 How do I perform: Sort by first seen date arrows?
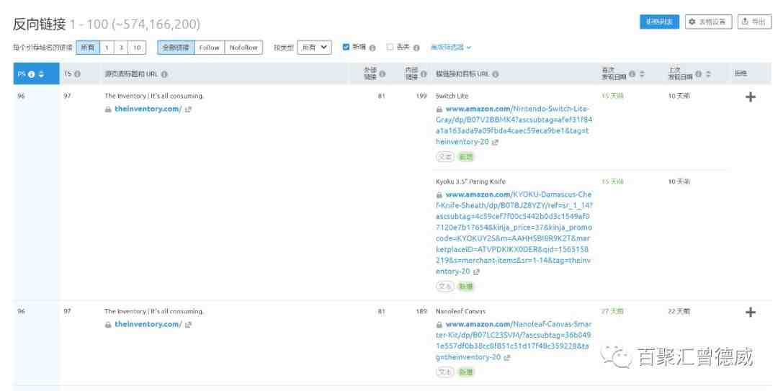tap(642, 74)
